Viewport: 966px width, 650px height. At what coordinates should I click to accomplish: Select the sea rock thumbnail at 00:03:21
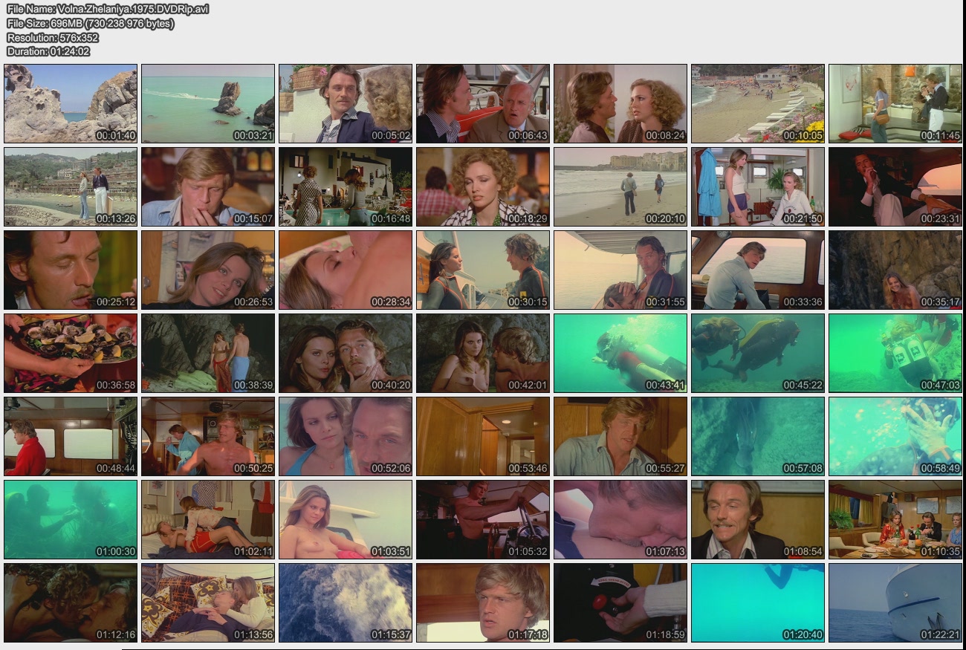pyautogui.click(x=208, y=103)
